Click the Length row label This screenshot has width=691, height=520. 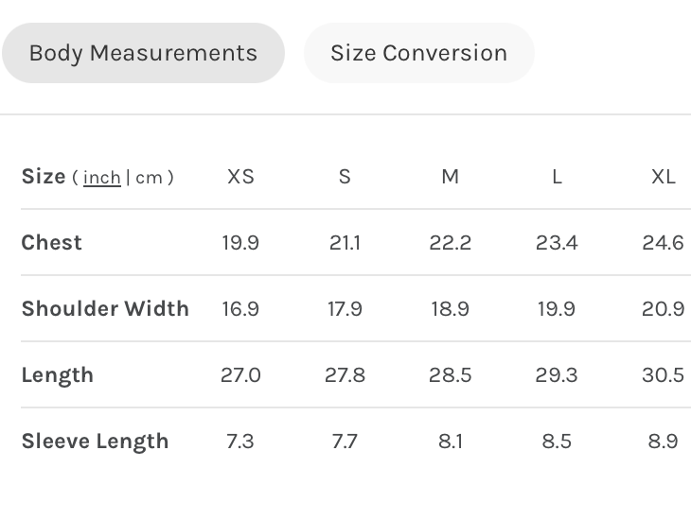point(58,375)
